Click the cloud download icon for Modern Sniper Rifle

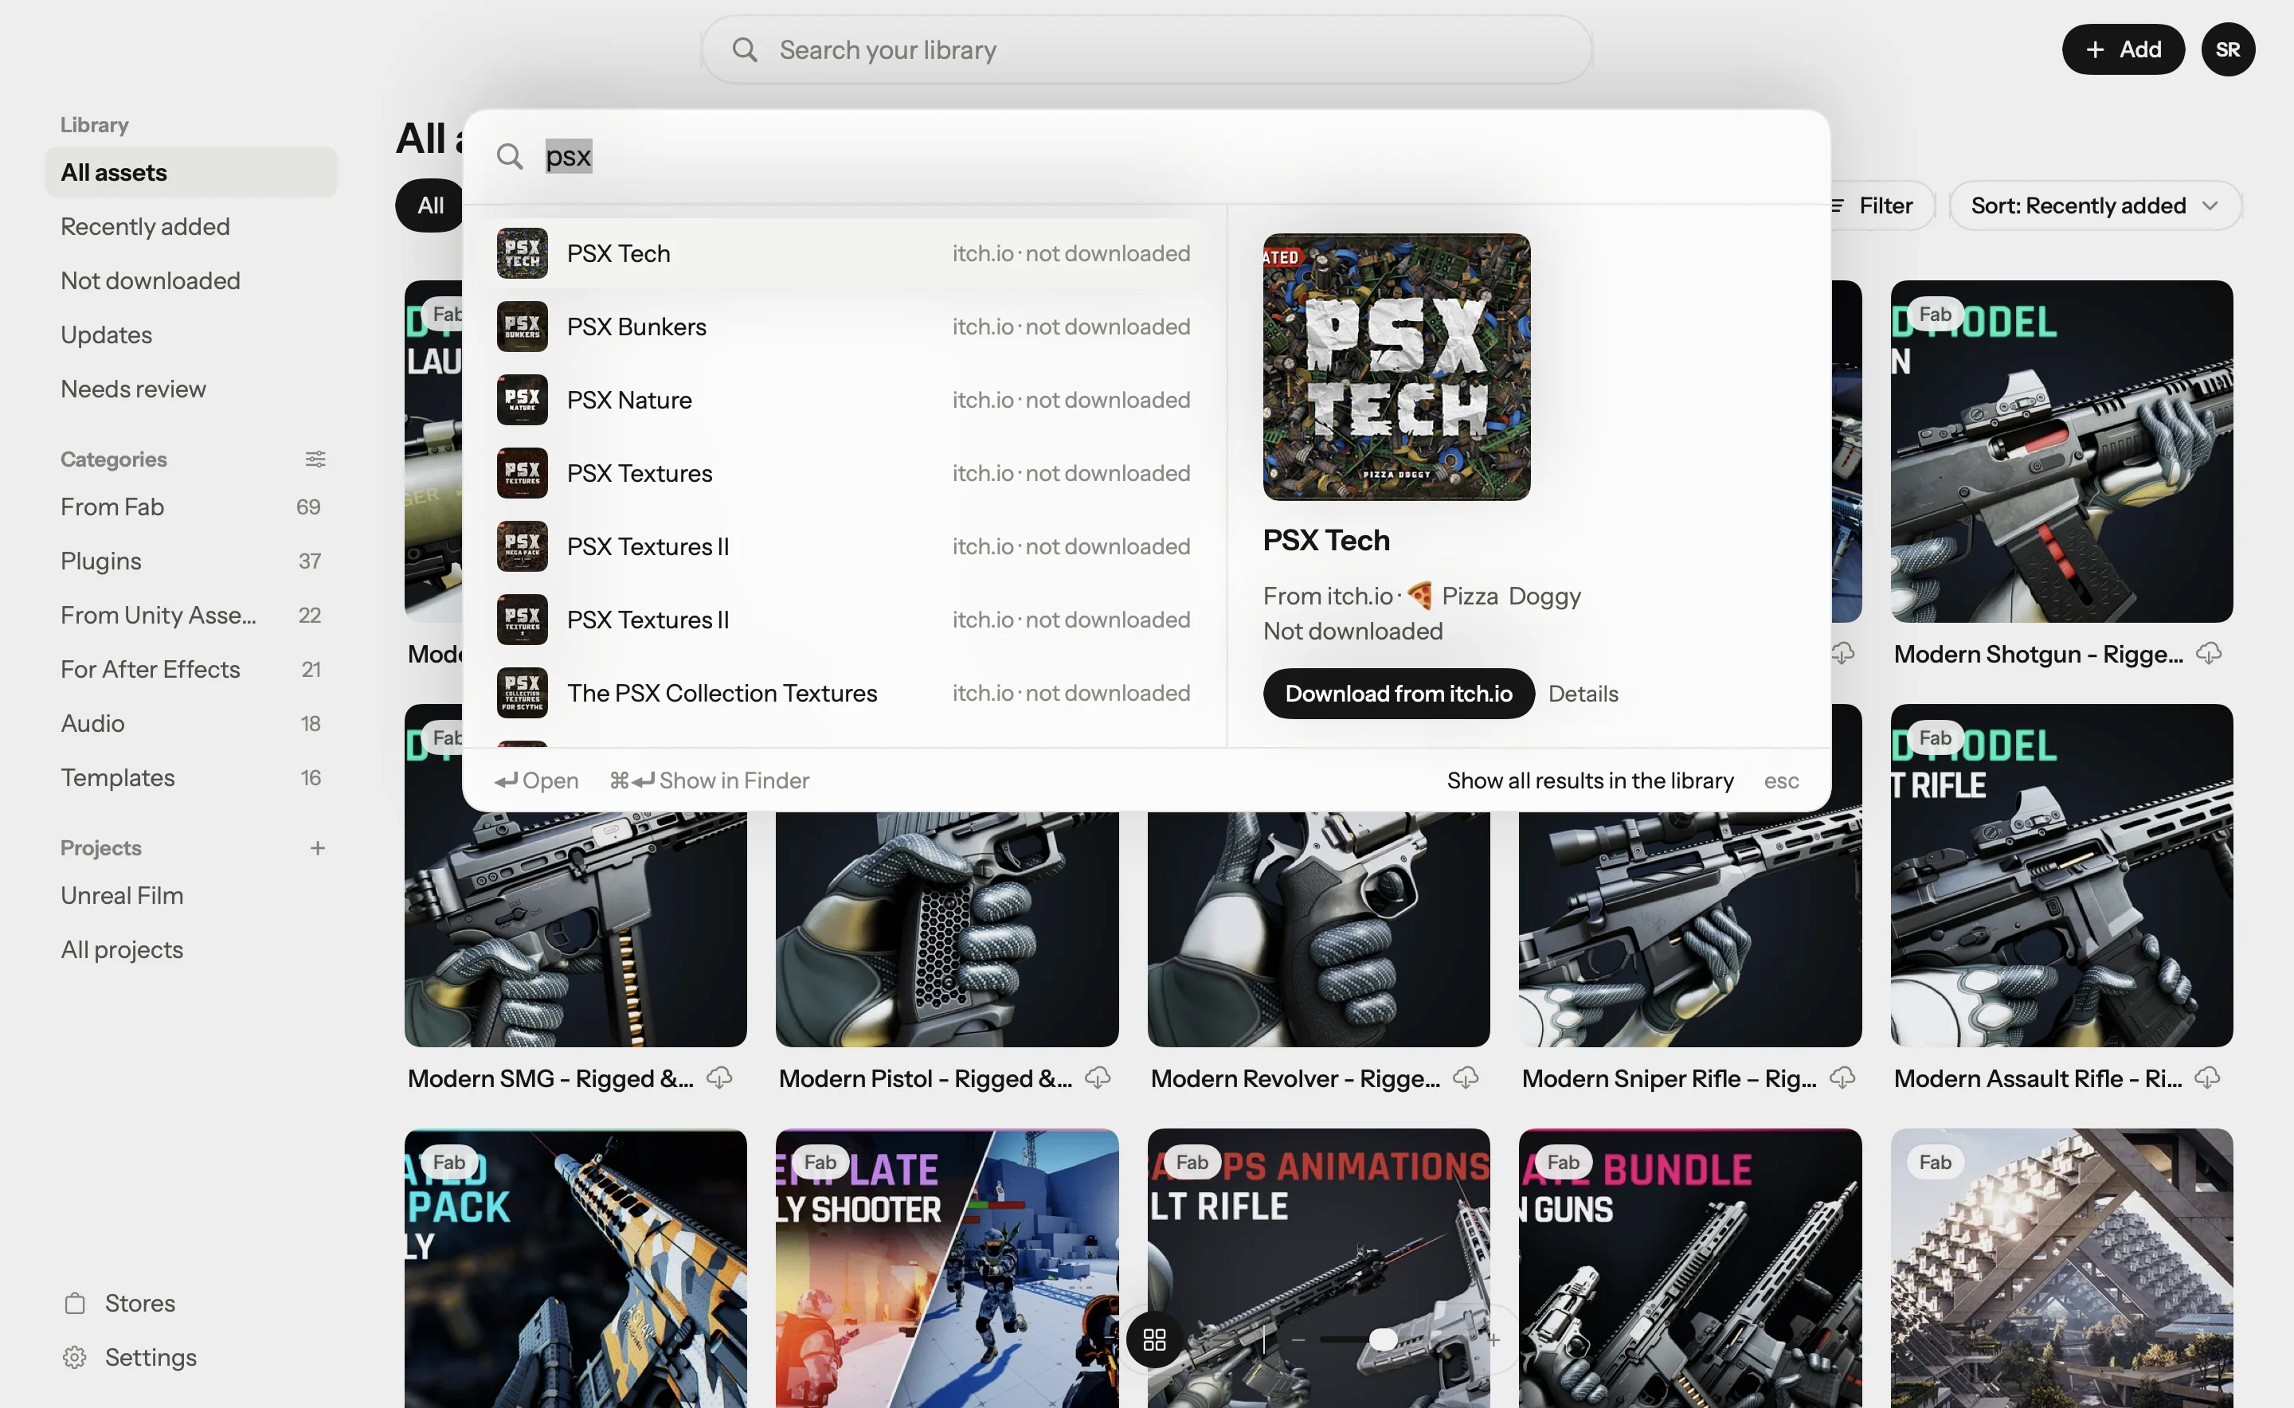[1842, 1078]
